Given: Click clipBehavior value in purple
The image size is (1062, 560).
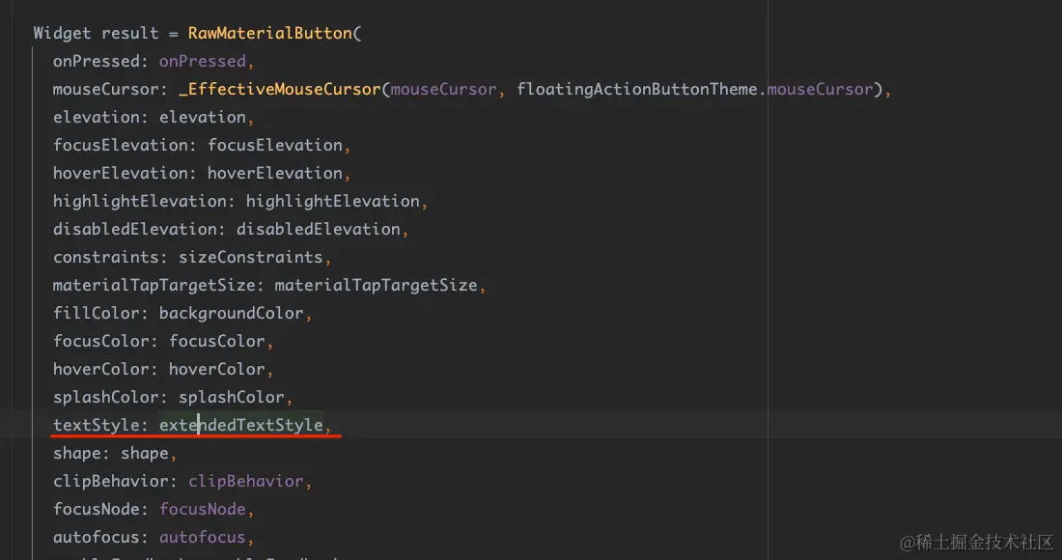Looking at the screenshot, I should pyautogui.click(x=246, y=482).
